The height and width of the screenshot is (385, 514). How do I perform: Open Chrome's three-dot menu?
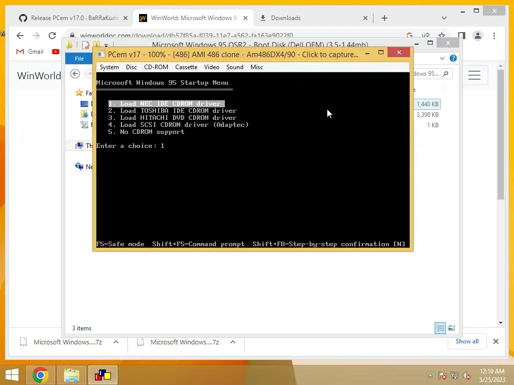pos(494,36)
